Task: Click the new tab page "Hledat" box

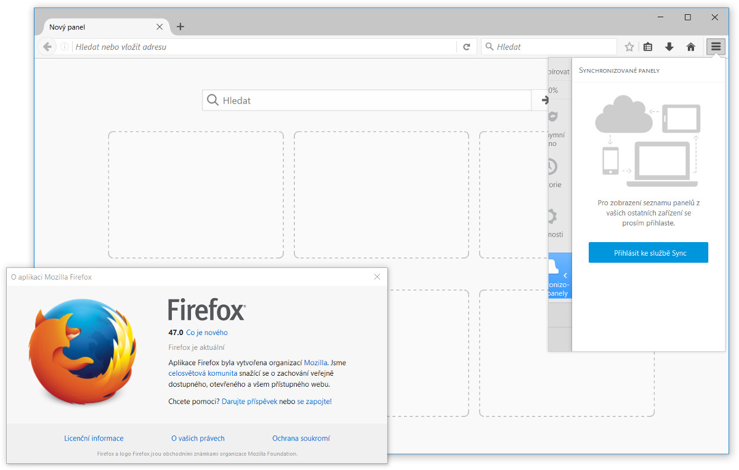Action: tap(367, 100)
